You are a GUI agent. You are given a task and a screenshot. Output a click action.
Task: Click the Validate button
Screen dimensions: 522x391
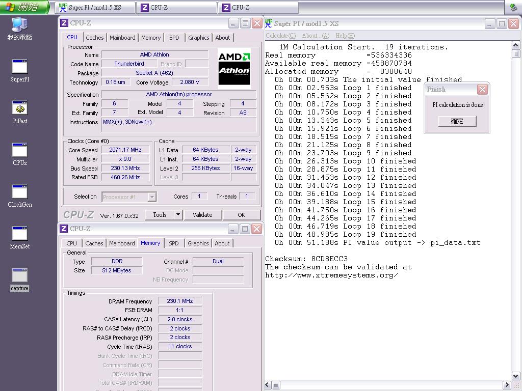202,215
